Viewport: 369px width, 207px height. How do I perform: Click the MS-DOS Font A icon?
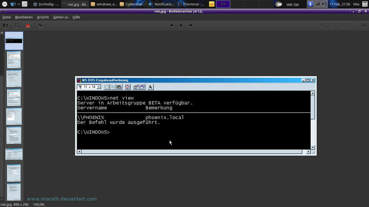click(150, 87)
